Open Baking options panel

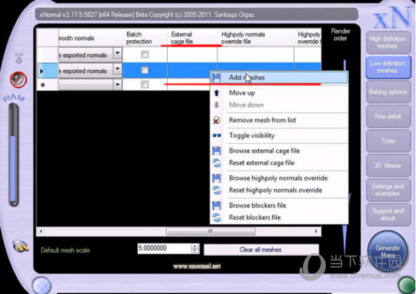point(388,92)
